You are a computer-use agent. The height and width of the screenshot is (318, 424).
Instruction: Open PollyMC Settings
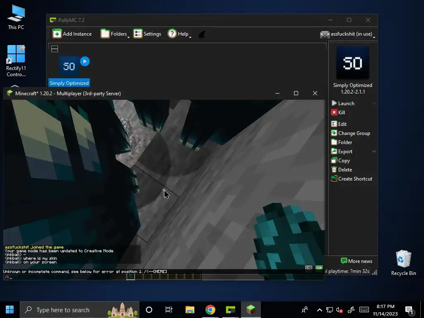147,34
